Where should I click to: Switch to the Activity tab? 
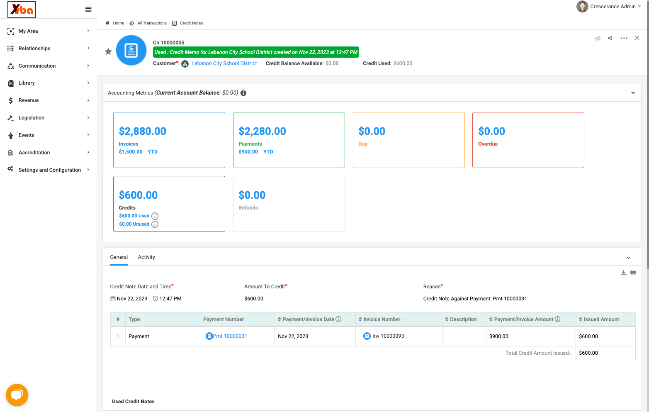click(x=146, y=257)
